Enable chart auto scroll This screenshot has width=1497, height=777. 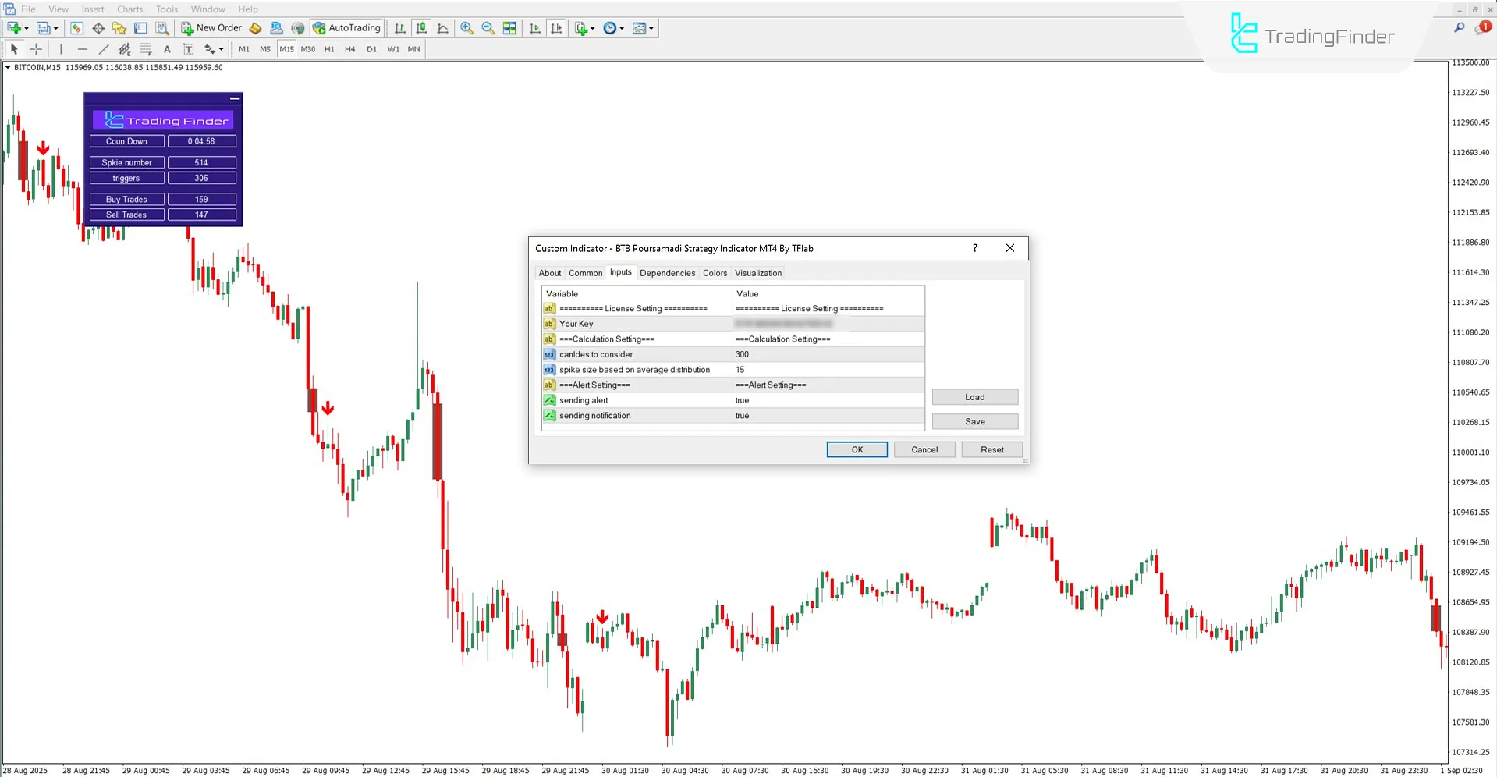click(x=535, y=28)
